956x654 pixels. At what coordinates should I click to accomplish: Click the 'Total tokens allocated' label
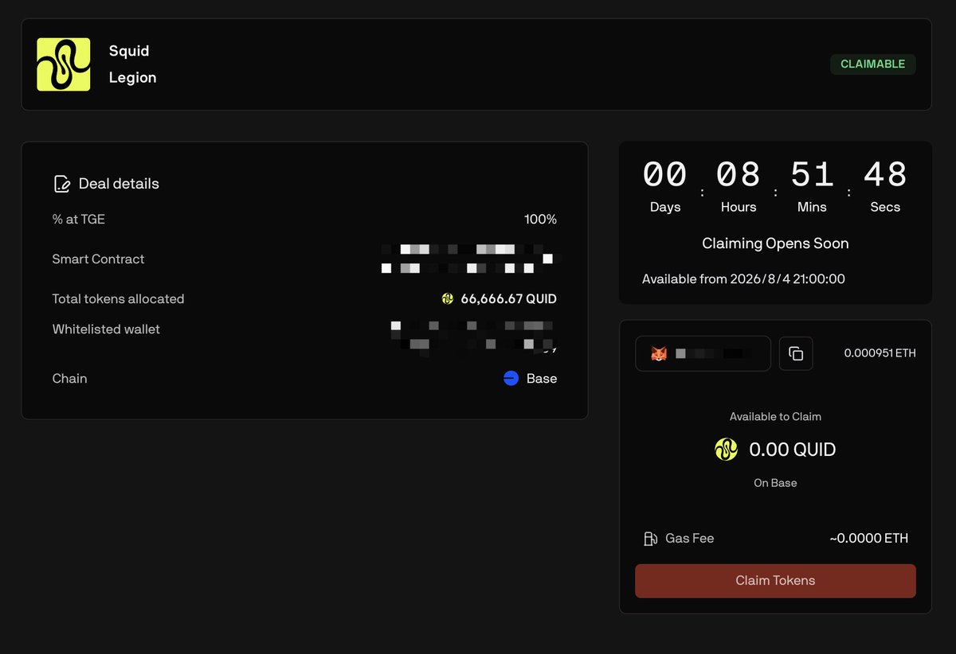point(118,299)
